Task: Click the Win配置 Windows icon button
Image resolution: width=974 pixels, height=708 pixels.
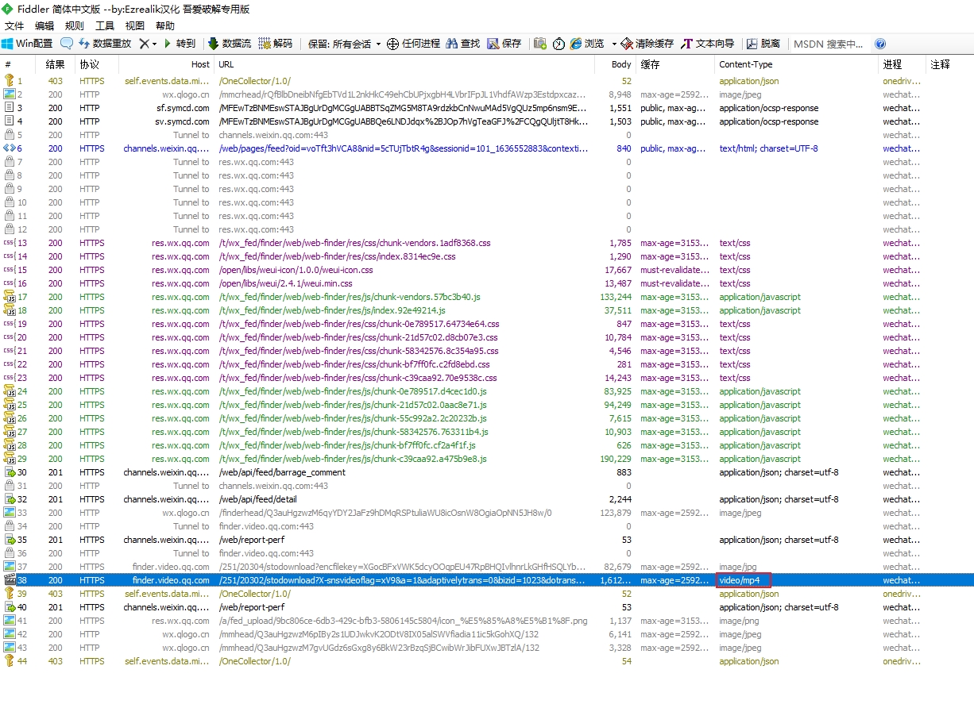Action: tap(27, 44)
